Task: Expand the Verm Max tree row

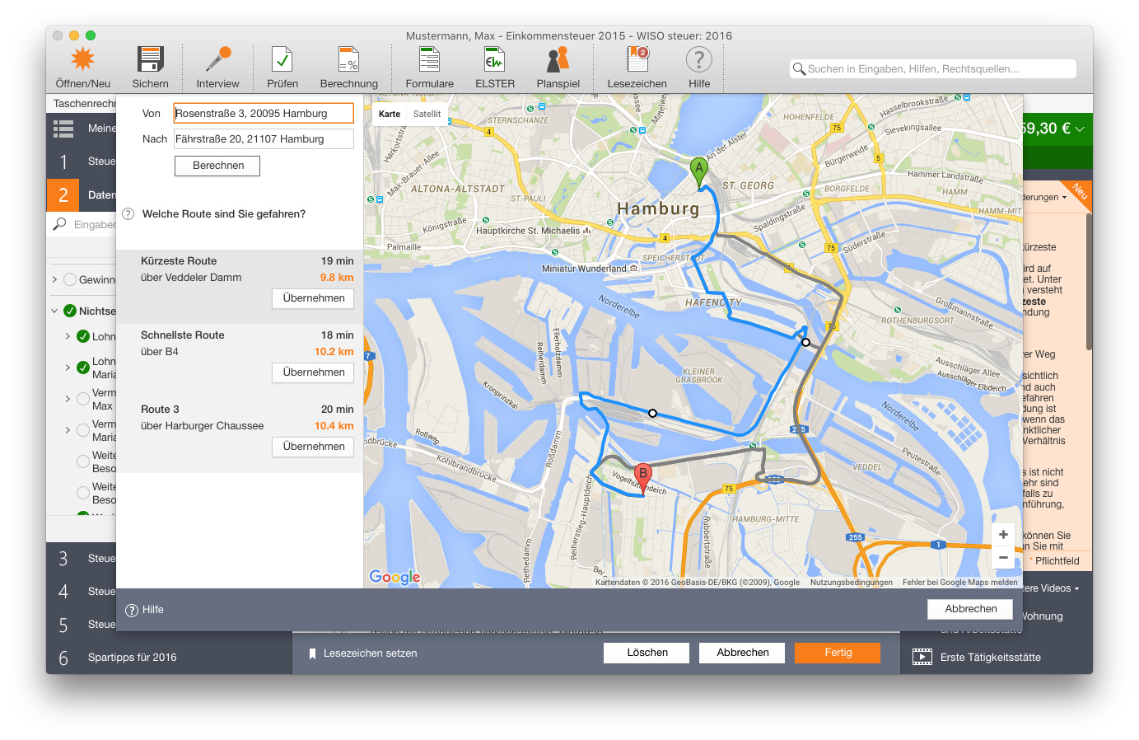Action: point(68,399)
